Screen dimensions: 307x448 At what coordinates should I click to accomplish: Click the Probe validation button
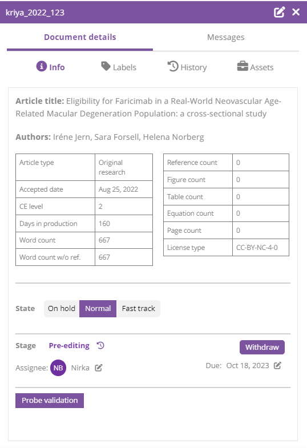click(50, 400)
